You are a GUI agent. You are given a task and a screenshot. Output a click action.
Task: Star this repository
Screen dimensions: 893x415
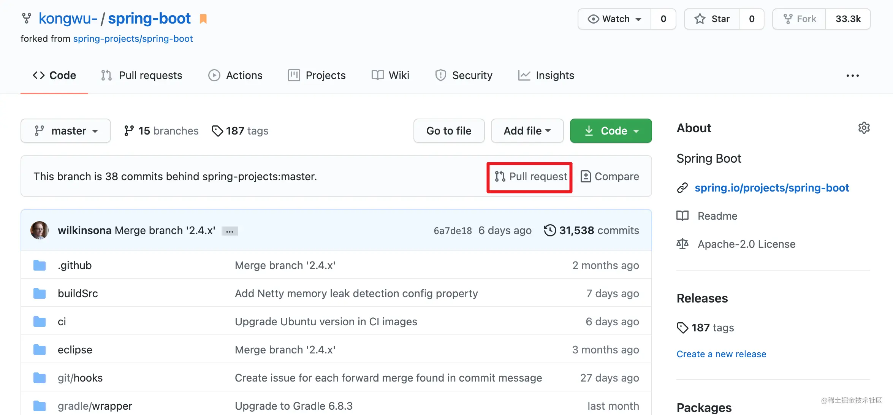tap(712, 19)
